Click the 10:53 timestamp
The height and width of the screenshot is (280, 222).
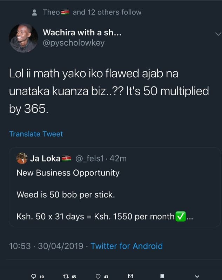click(x=22, y=246)
